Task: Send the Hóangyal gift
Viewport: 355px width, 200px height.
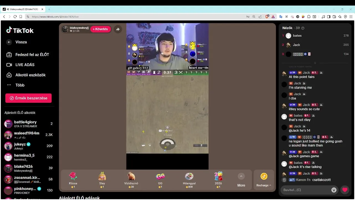Action: click(x=189, y=180)
